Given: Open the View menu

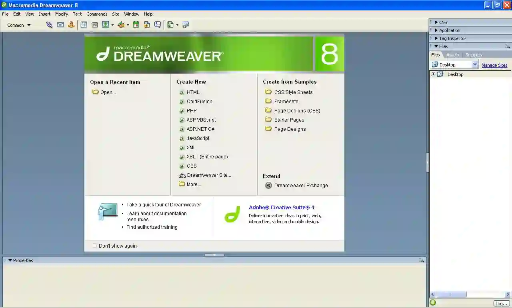Looking at the screenshot, I should [x=30, y=14].
